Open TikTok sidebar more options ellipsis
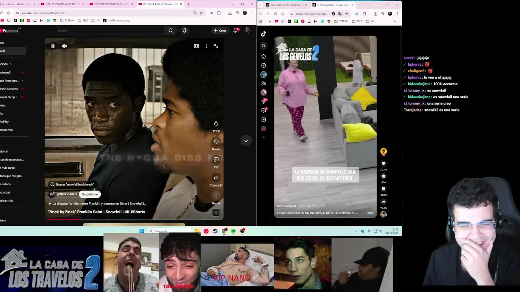Screen dimensions: 520x292 click(x=263, y=137)
